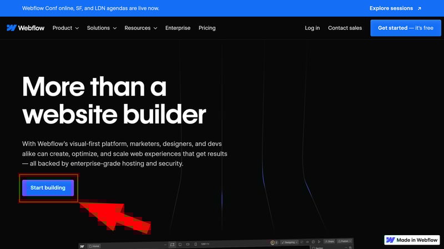Screen dimensions: 444x249
Task: Click the "More than a website builder" heading
Action: (114, 100)
